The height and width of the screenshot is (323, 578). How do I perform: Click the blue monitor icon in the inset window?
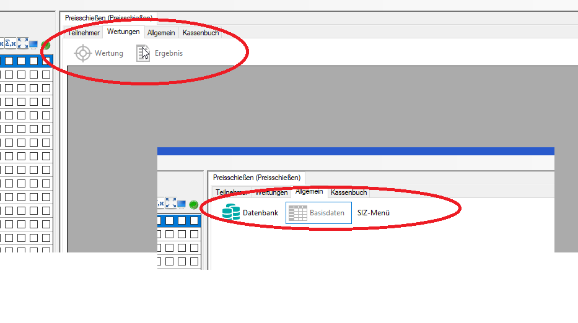tap(182, 204)
